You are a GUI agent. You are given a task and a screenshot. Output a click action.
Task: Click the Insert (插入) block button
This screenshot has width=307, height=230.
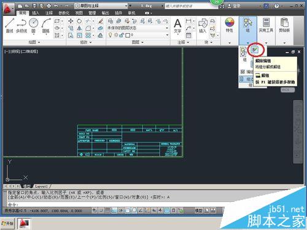203,26
